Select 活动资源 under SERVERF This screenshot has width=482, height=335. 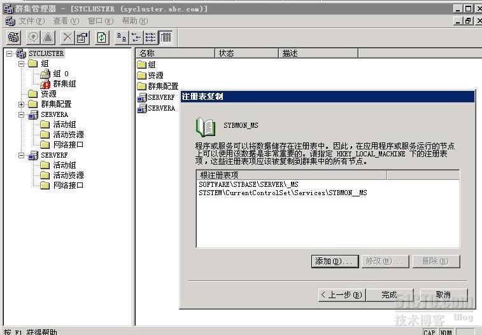(68, 175)
